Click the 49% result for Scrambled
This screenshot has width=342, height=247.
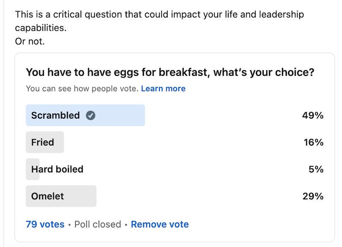(313, 115)
